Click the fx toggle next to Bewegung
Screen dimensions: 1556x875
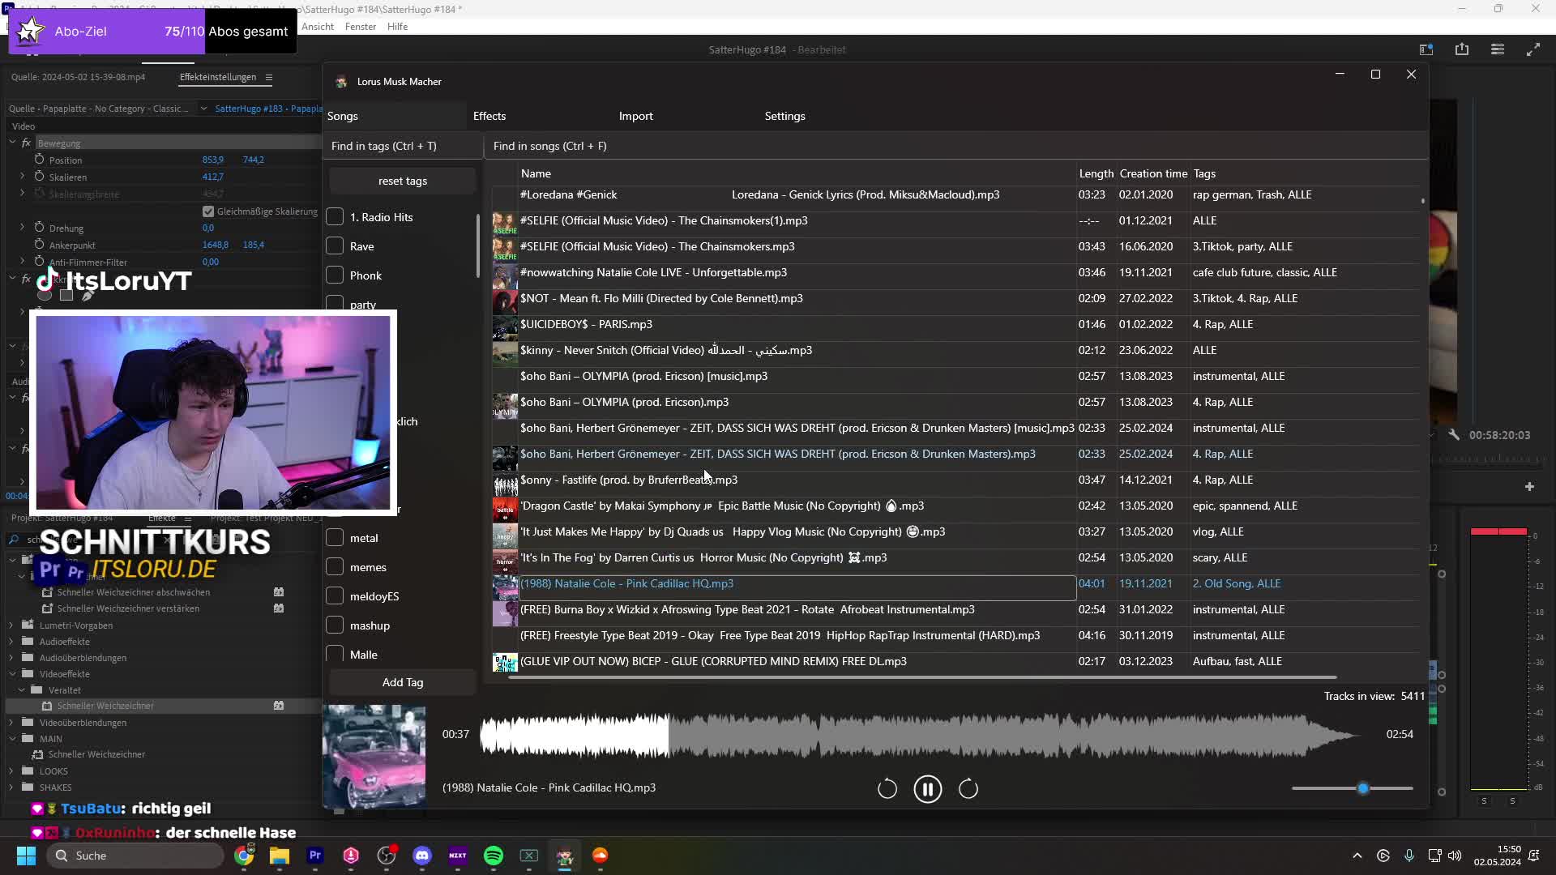pyautogui.click(x=26, y=143)
